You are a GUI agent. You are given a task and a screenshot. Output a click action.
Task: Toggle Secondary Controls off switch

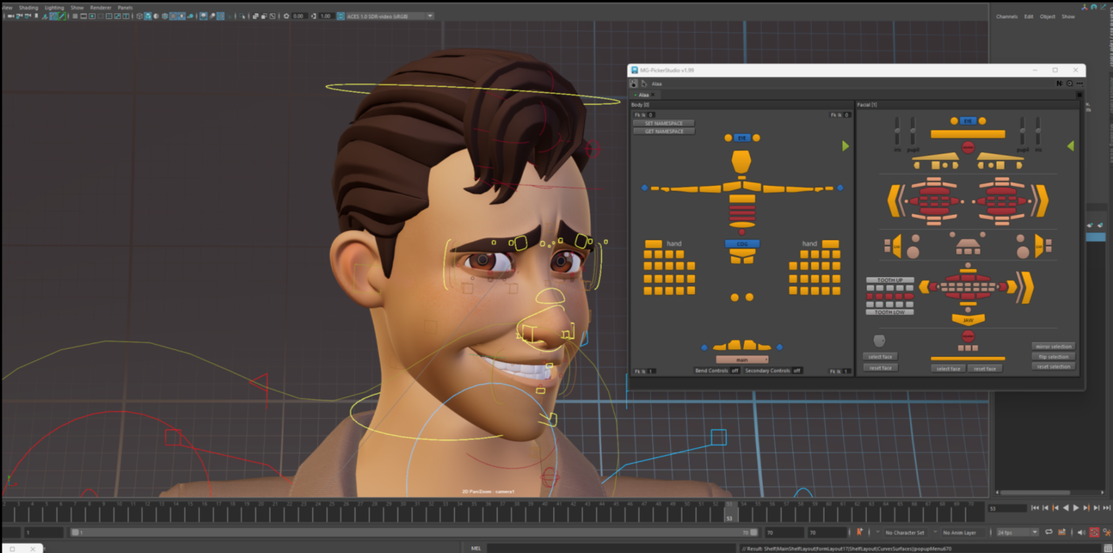click(797, 371)
